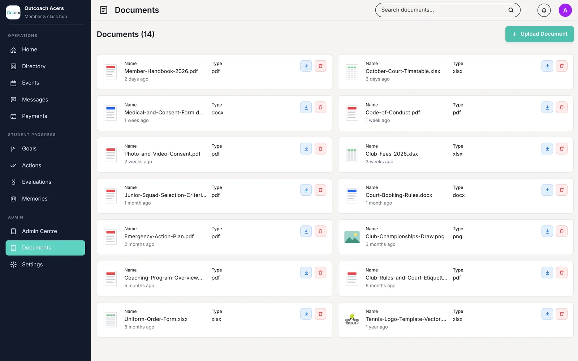The height and width of the screenshot is (361, 578).
Task: Go to Admin Centre
Action: click(x=46, y=231)
